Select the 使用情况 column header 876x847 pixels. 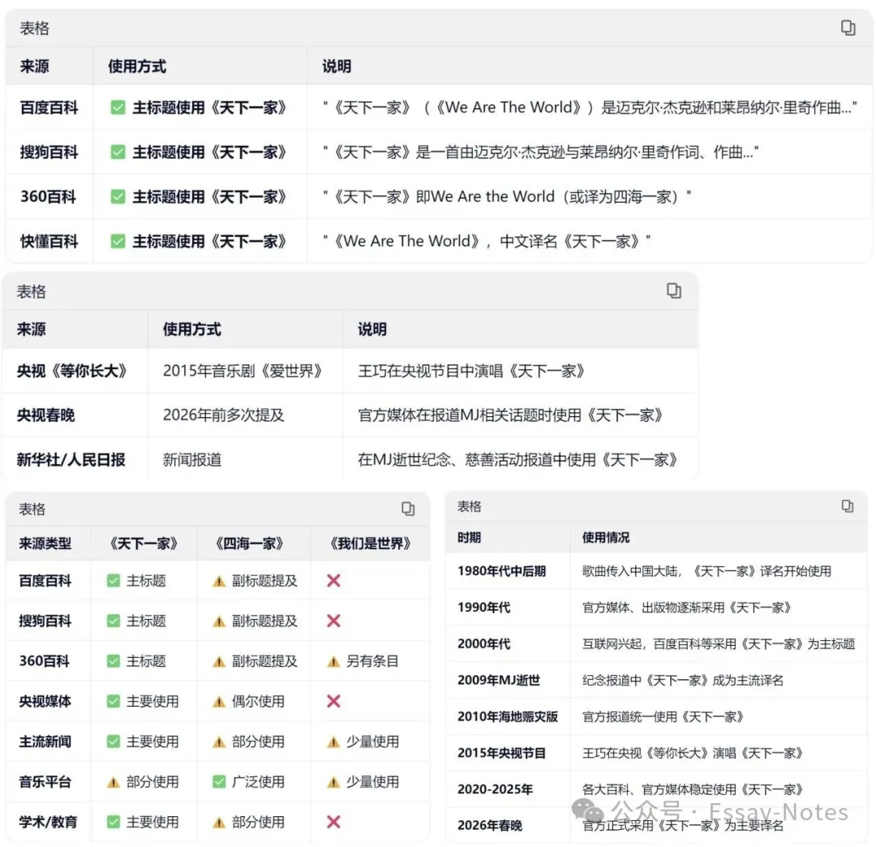pyautogui.click(x=606, y=537)
